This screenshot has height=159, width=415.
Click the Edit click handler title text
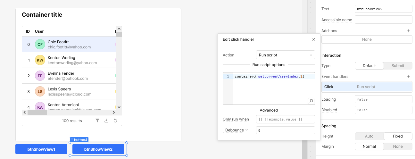tap(238, 39)
